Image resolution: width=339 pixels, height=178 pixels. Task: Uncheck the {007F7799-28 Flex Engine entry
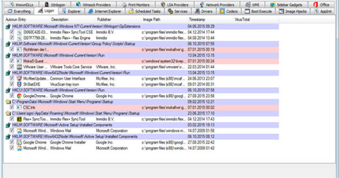click(x=12, y=38)
